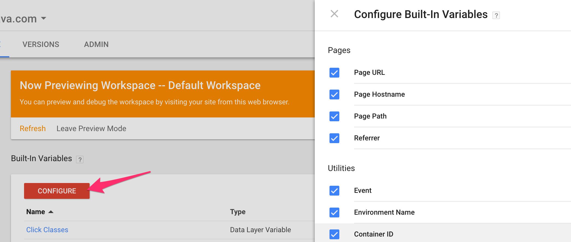
Task: Open the Click Classes variable link
Action: [47, 230]
